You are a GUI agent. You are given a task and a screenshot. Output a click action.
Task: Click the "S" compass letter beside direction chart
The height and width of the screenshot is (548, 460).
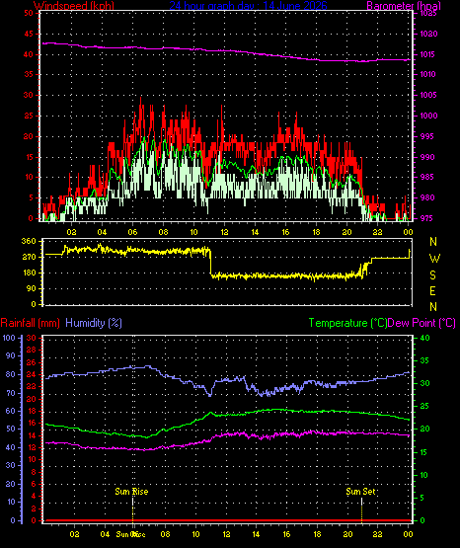(432, 275)
